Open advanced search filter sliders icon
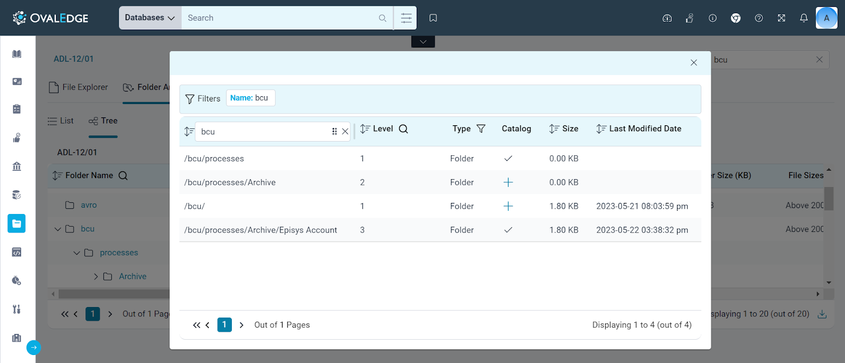845x363 pixels. [406, 18]
